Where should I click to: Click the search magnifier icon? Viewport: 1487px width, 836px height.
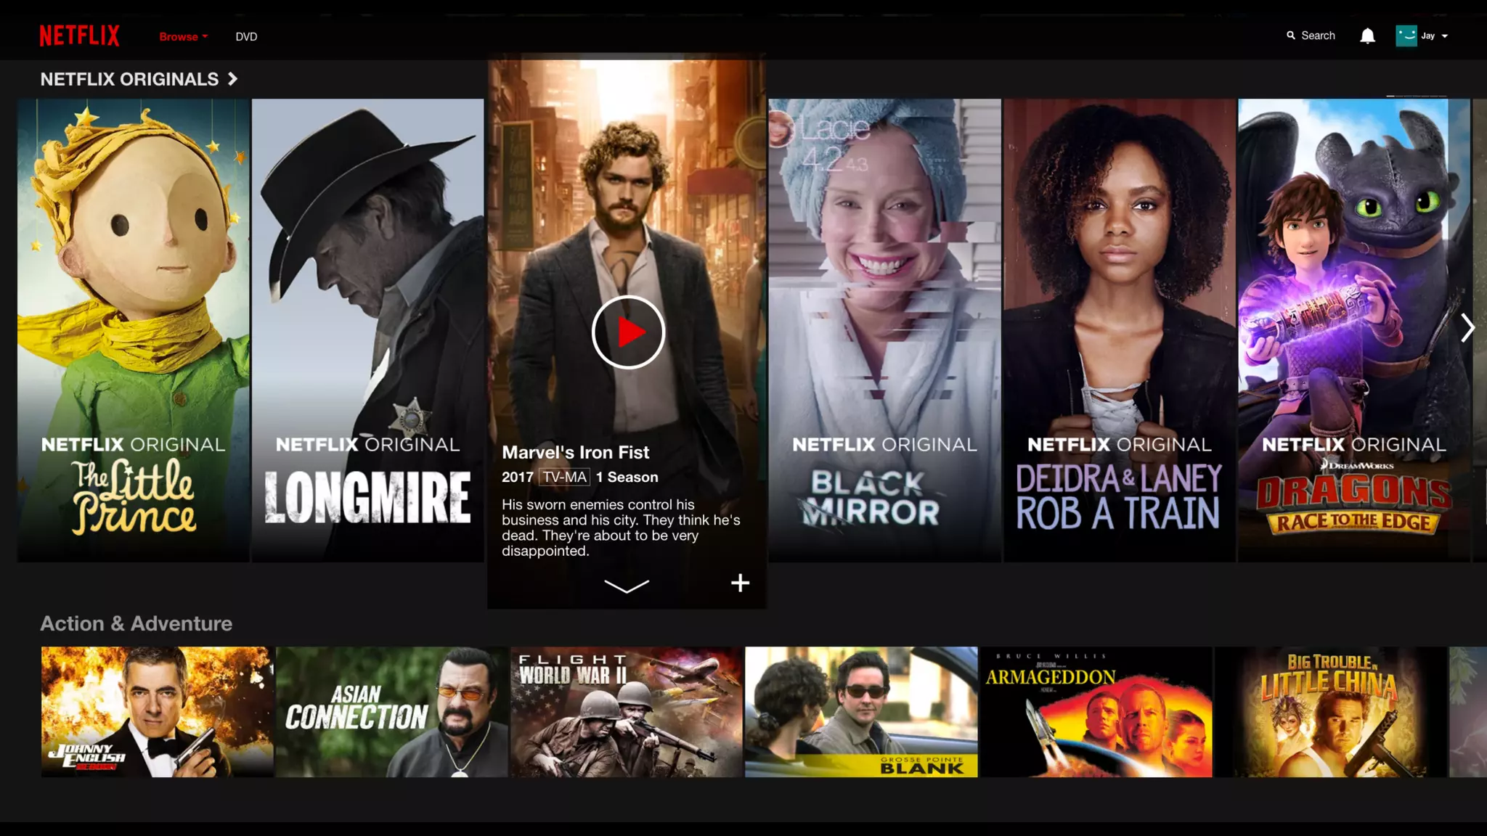tap(1290, 36)
